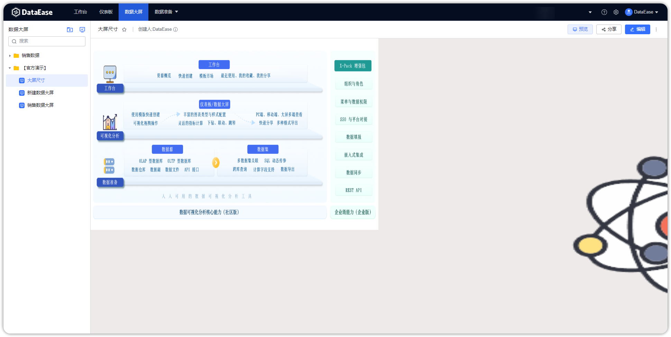Open the help question mark icon
Screen dimensions: 671x337
click(604, 12)
